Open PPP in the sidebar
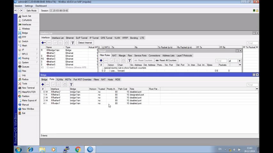Viewport: 273px width, 153px height. (x=24, y=37)
